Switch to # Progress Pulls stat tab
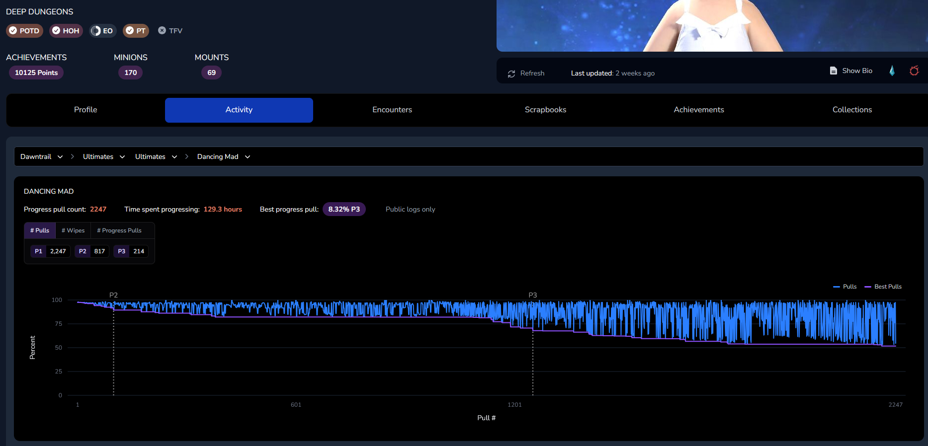Viewport: 928px width, 446px height. click(119, 230)
